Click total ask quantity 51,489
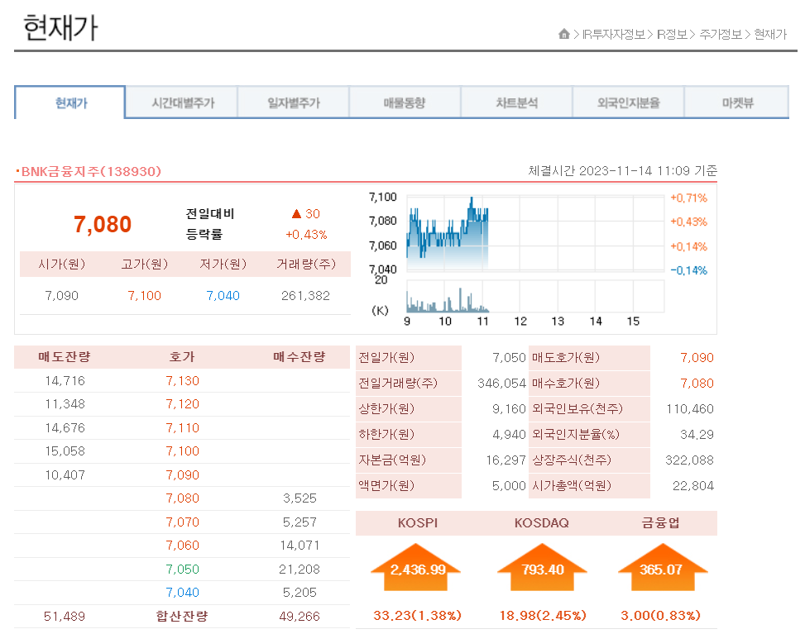Image resolution: width=805 pixels, height=634 pixels. [65, 616]
